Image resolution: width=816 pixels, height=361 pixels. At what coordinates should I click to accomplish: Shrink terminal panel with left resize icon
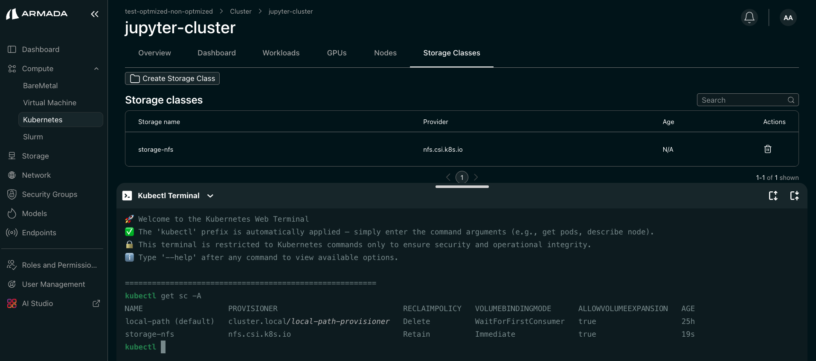tap(773, 196)
